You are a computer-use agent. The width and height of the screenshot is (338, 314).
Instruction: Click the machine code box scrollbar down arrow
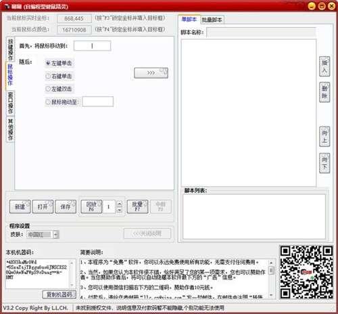click(x=72, y=285)
